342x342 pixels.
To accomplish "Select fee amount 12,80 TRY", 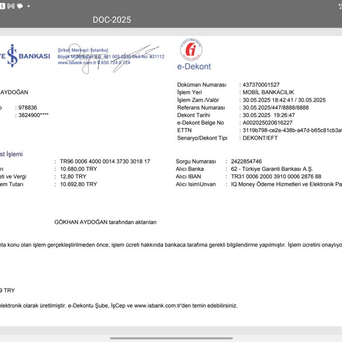I will (x=73, y=176).
